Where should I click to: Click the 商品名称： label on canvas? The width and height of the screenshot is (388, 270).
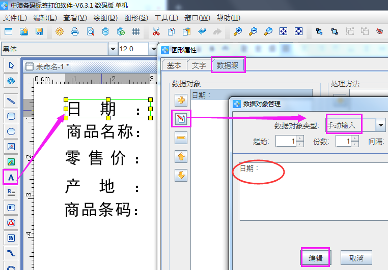[x=104, y=131]
